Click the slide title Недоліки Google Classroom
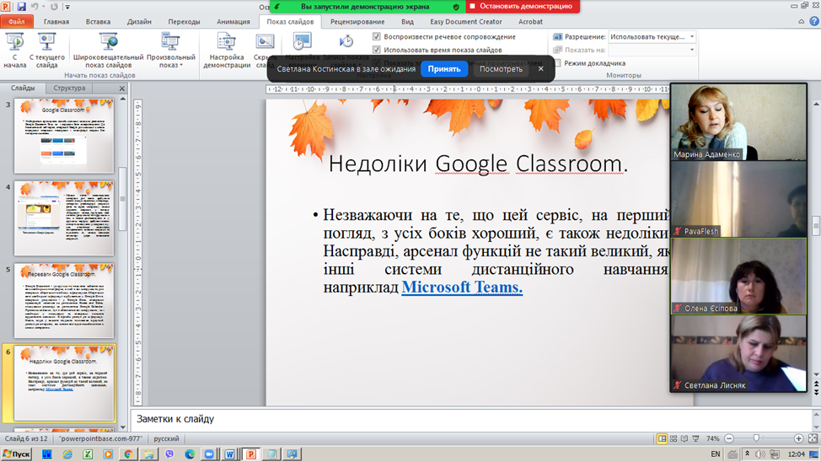The height and width of the screenshot is (462, 821). [x=478, y=164]
